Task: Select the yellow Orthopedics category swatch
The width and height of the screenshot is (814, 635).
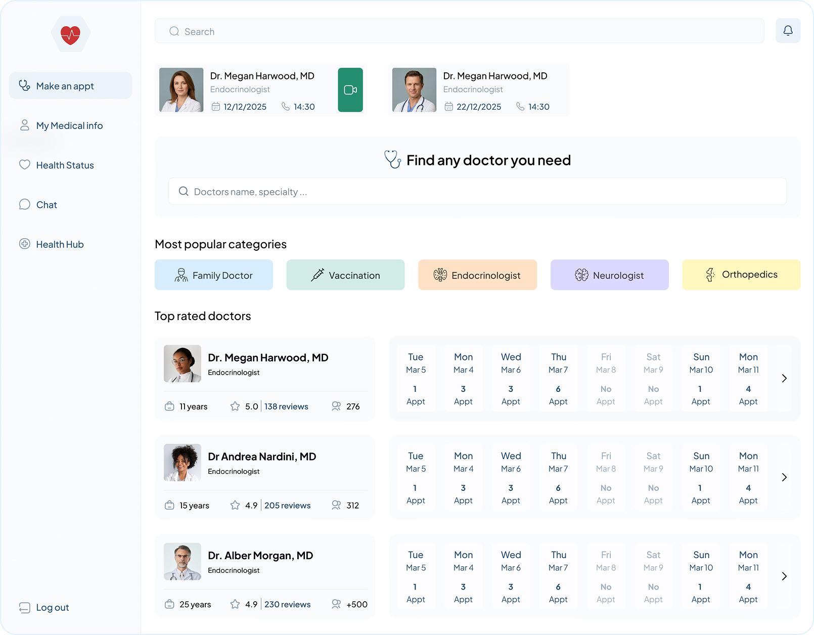Action: point(741,275)
